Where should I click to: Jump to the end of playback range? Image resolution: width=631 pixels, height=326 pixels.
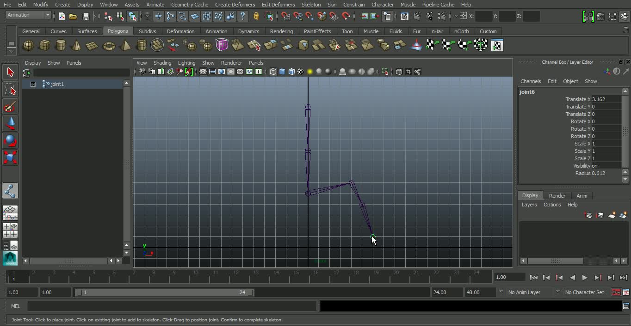623,278
